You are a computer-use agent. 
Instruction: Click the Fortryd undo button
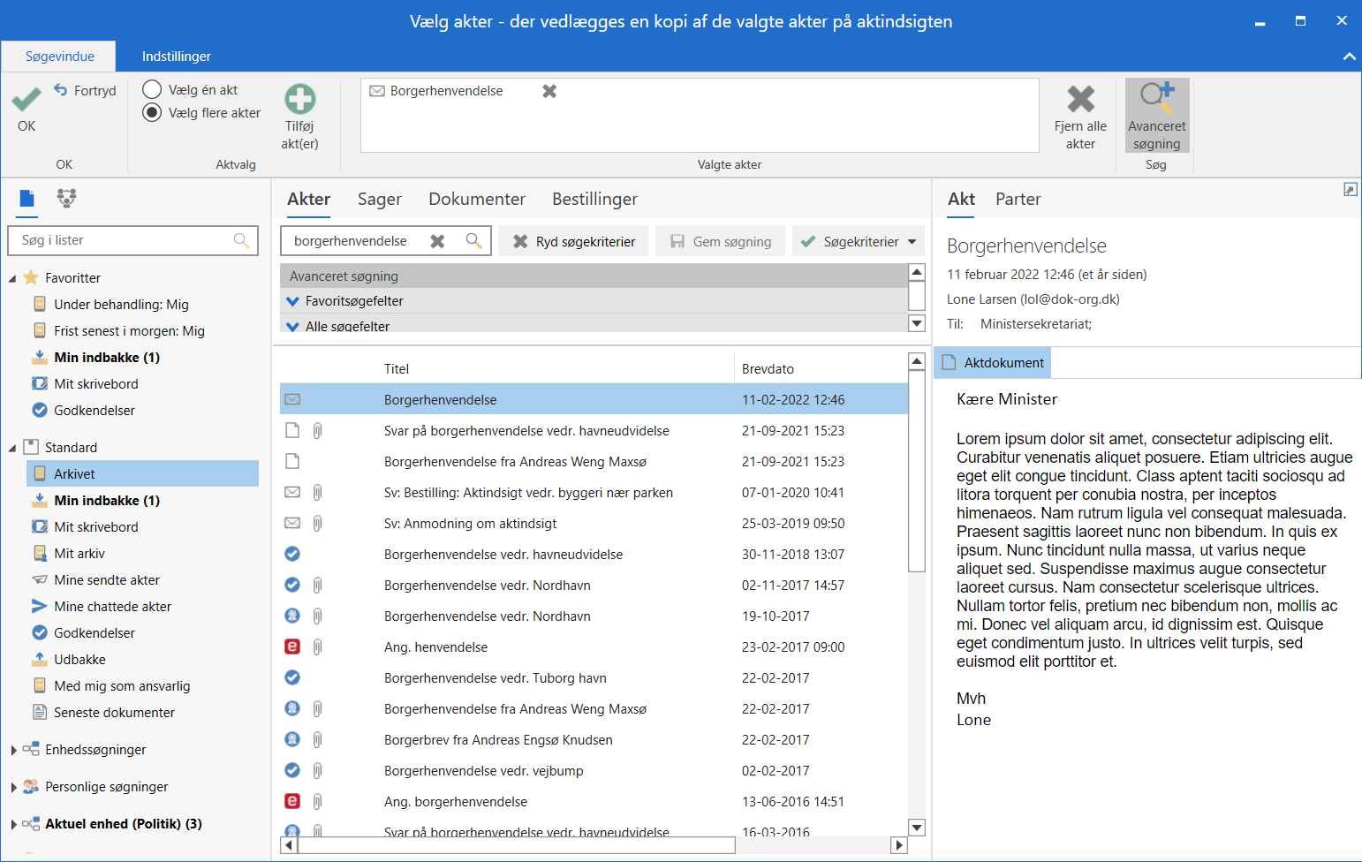85,90
